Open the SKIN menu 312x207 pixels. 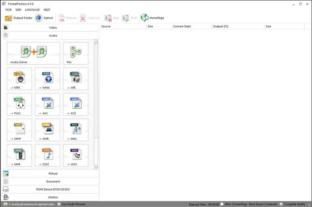(18, 10)
